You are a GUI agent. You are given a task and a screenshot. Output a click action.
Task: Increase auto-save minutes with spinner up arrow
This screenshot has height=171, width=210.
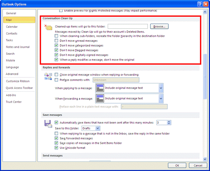[169, 121]
